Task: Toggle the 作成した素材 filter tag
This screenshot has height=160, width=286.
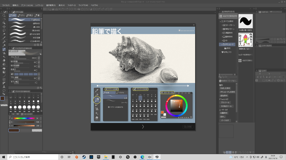Action: (x=225, y=88)
